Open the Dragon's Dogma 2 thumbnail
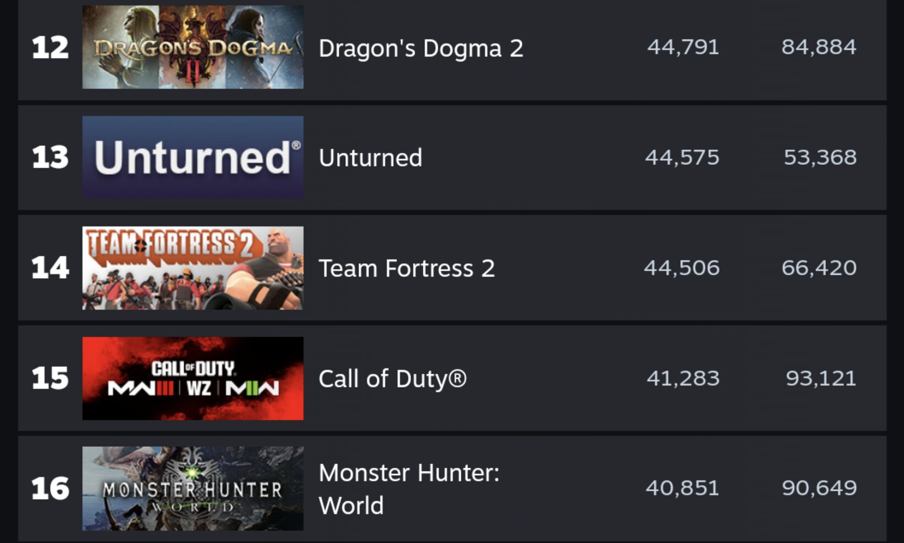This screenshot has height=543, width=904. coord(192,47)
